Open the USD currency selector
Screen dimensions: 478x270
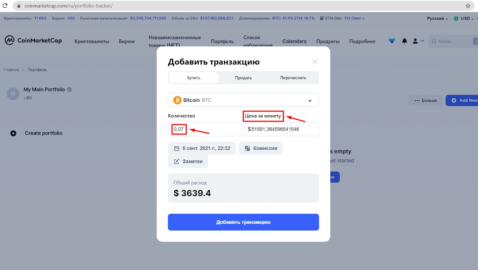tap(464, 18)
